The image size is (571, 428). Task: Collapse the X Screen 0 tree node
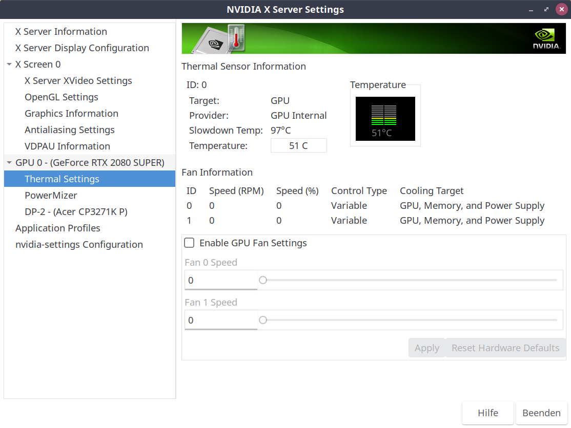[9, 65]
